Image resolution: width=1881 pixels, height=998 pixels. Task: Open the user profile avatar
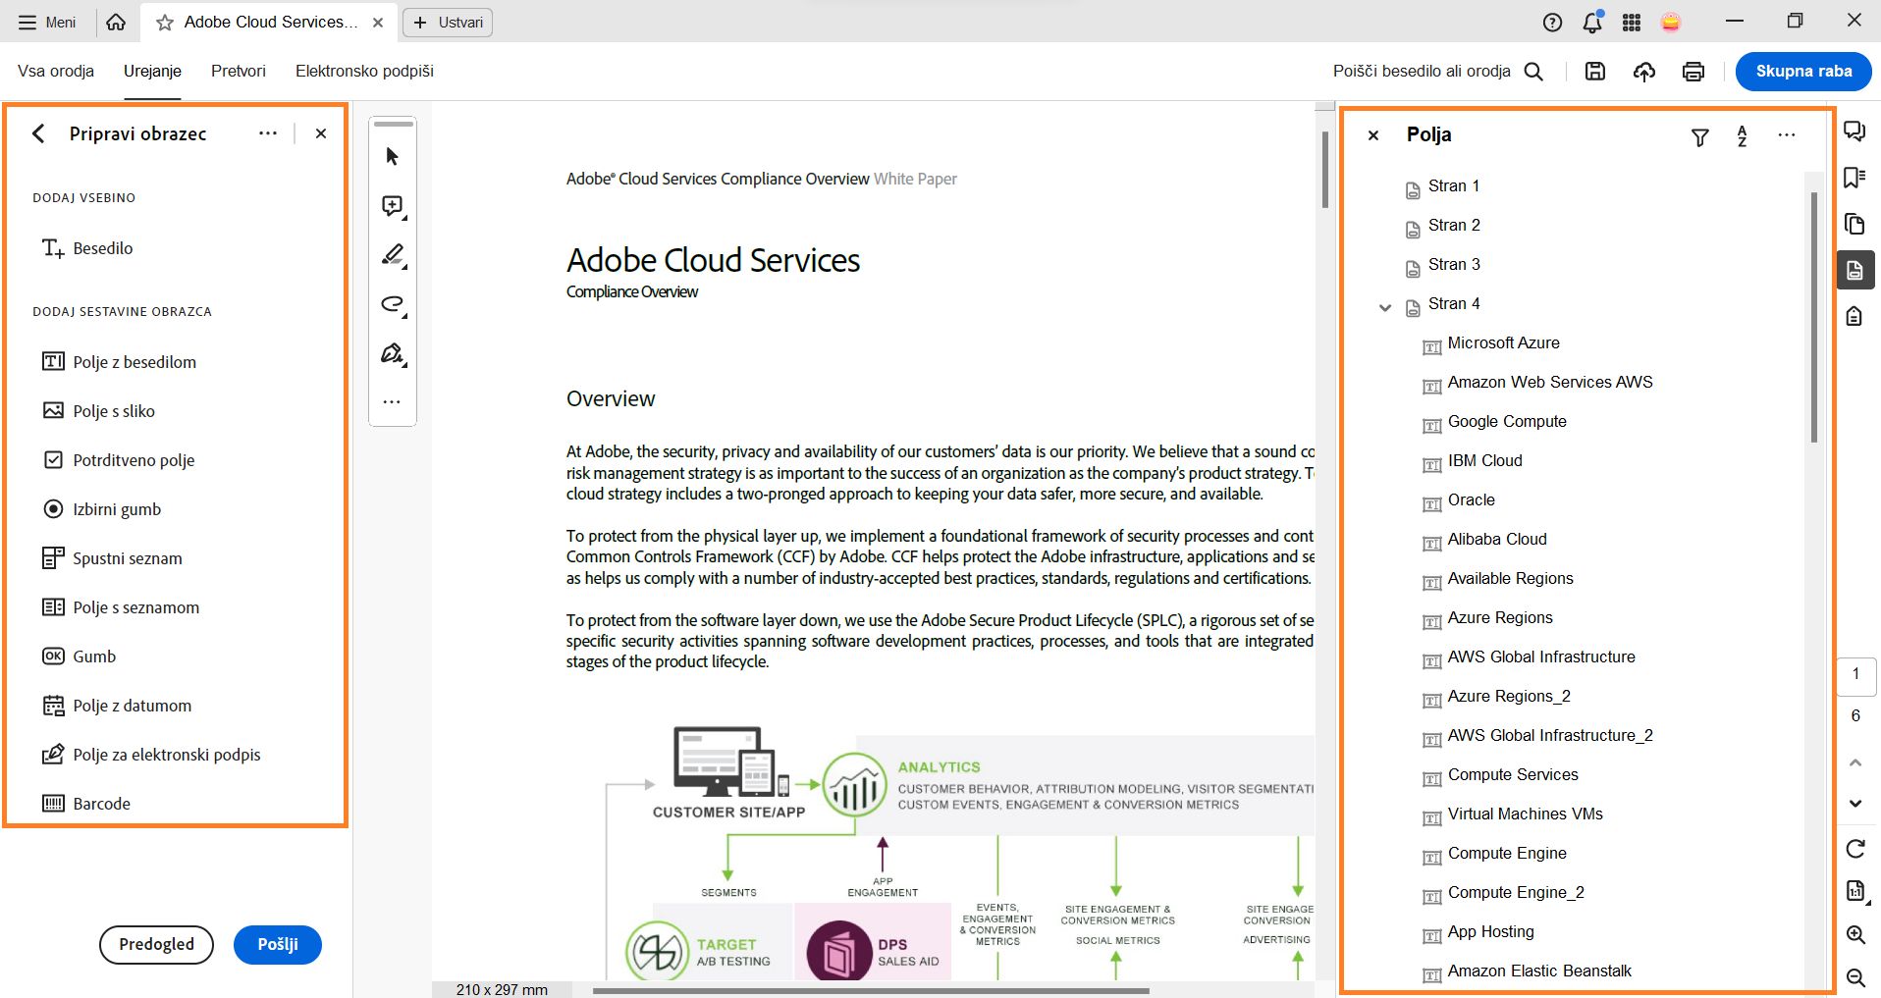coord(1671,23)
